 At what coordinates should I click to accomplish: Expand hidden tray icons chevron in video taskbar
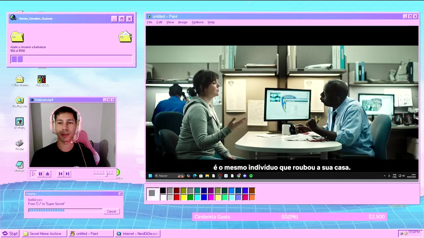tap(385, 176)
